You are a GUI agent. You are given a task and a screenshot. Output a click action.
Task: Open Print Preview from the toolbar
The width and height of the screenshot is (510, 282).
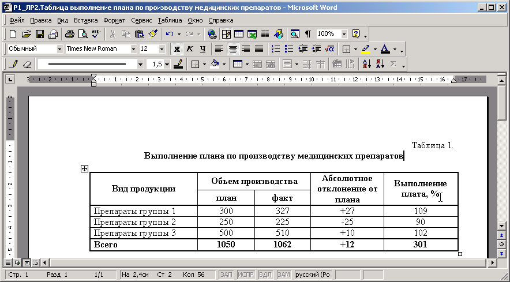point(82,34)
